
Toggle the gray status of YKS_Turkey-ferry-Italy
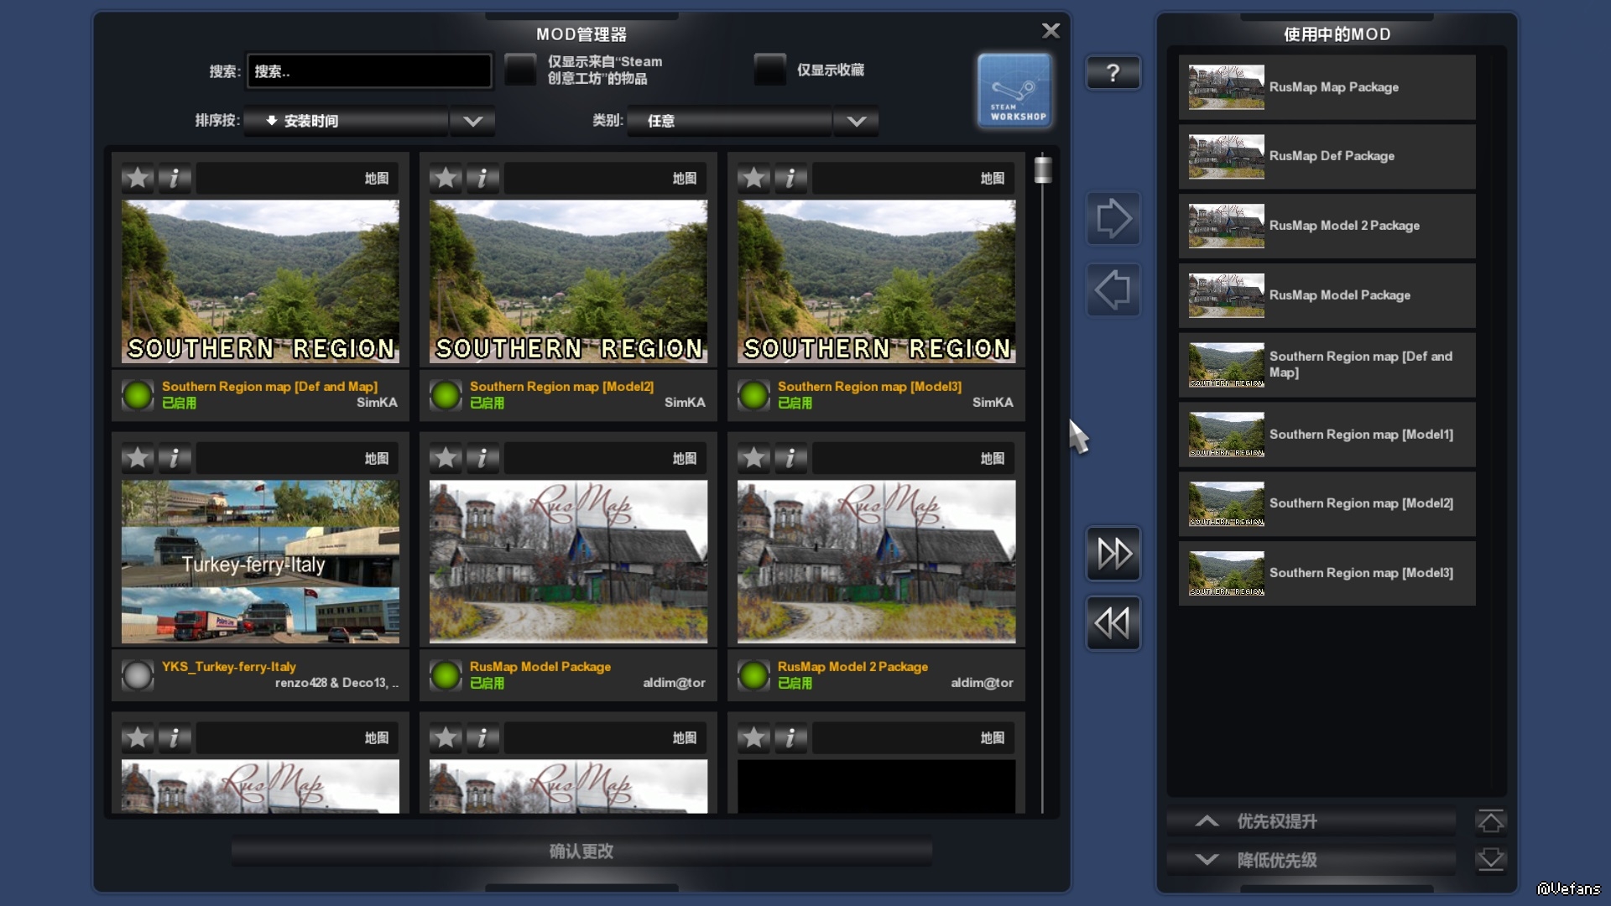pyautogui.click(x=138, y=674)
